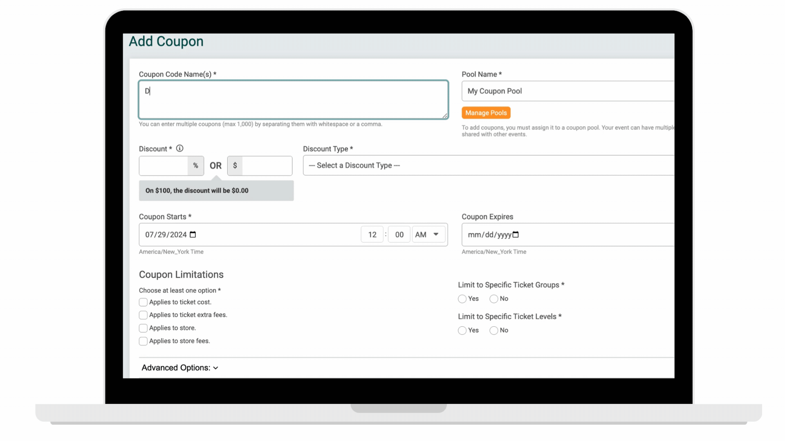Image resolution: width=785 pixels, height=441 pixels.
Task: Click the Discount info icon
Action: click(x=179, y=149)
